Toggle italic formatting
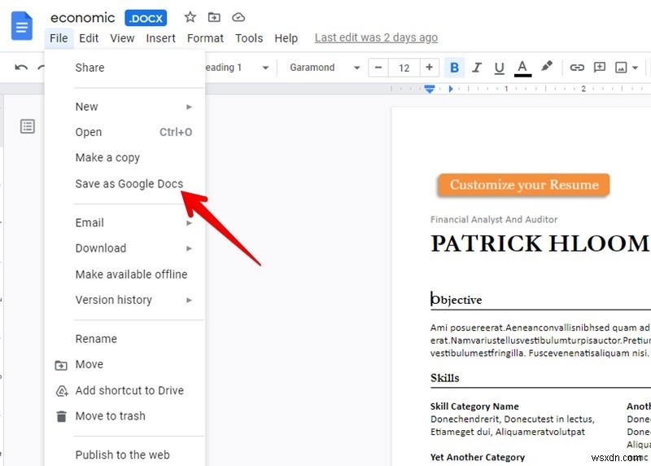The image size is (651, 466). (477, 68)
